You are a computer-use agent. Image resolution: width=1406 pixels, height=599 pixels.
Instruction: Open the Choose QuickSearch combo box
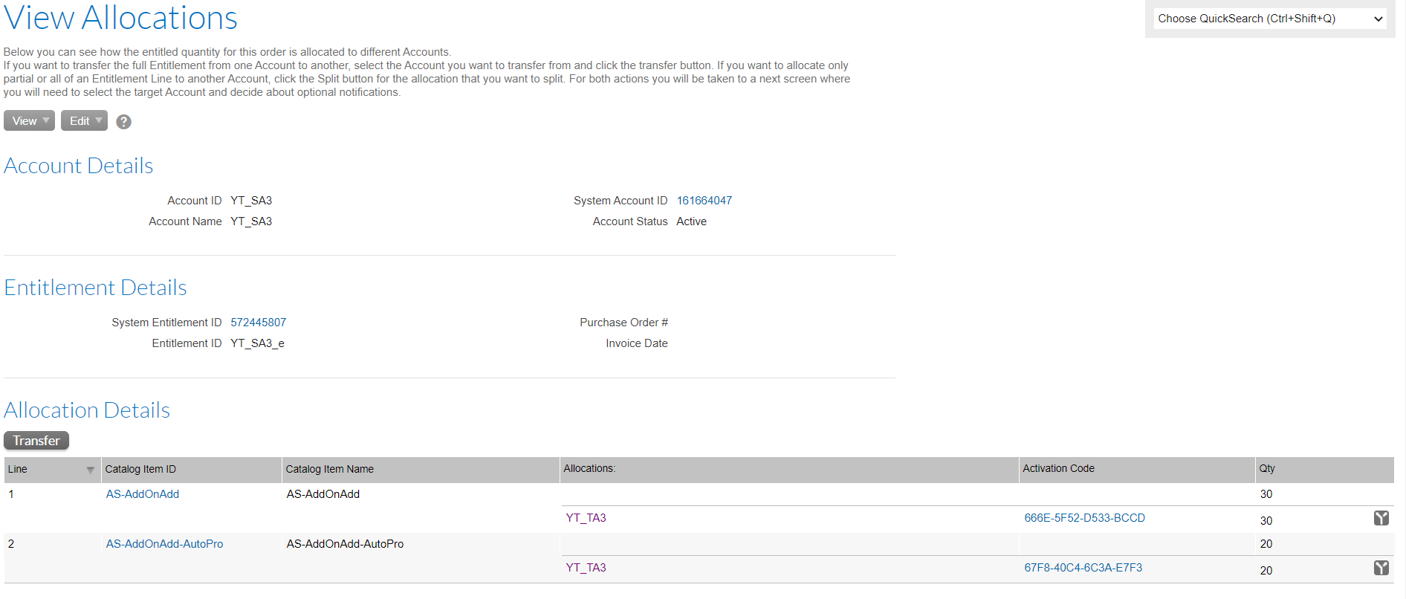pos(1270,19)
